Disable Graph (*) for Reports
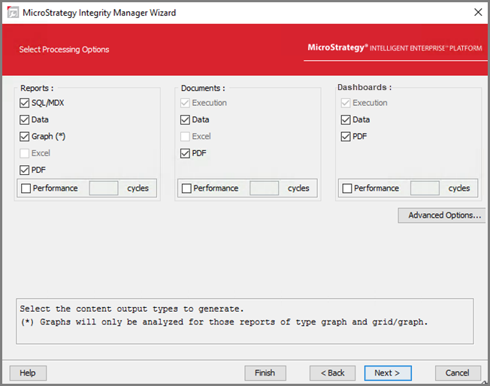Image resolution: width=490 pixels, height=386 pixels. (x=26, y=137)
